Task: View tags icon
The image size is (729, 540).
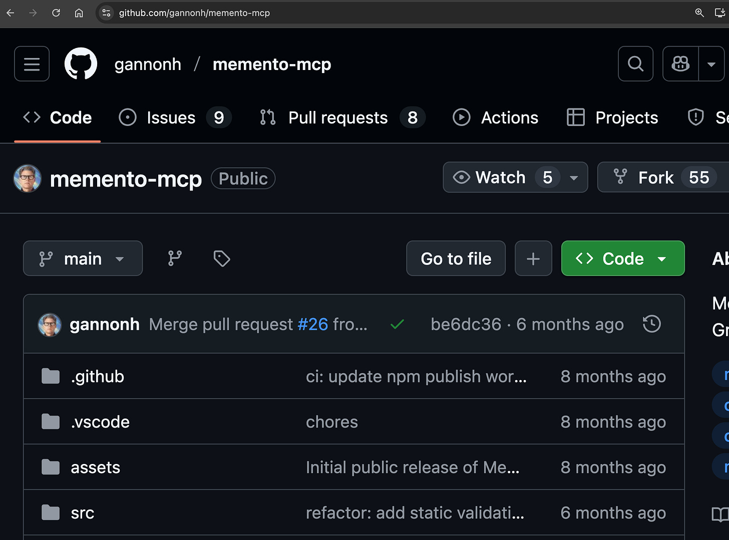Action: coord(221,258)
